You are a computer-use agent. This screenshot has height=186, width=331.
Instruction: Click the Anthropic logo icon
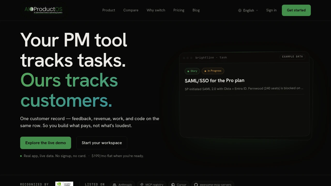(115, 184)
